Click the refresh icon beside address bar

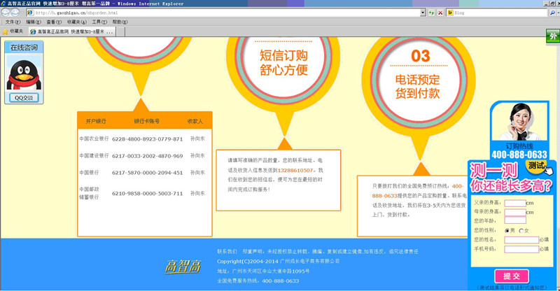tap(432, 13)
